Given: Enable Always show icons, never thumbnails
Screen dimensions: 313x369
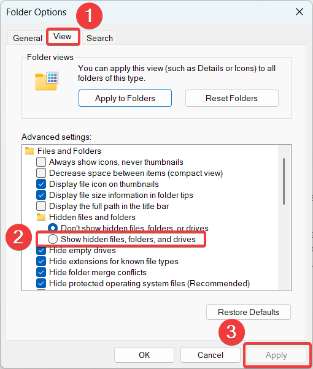Looking at the screenshot, I should [x=41, y=162].
